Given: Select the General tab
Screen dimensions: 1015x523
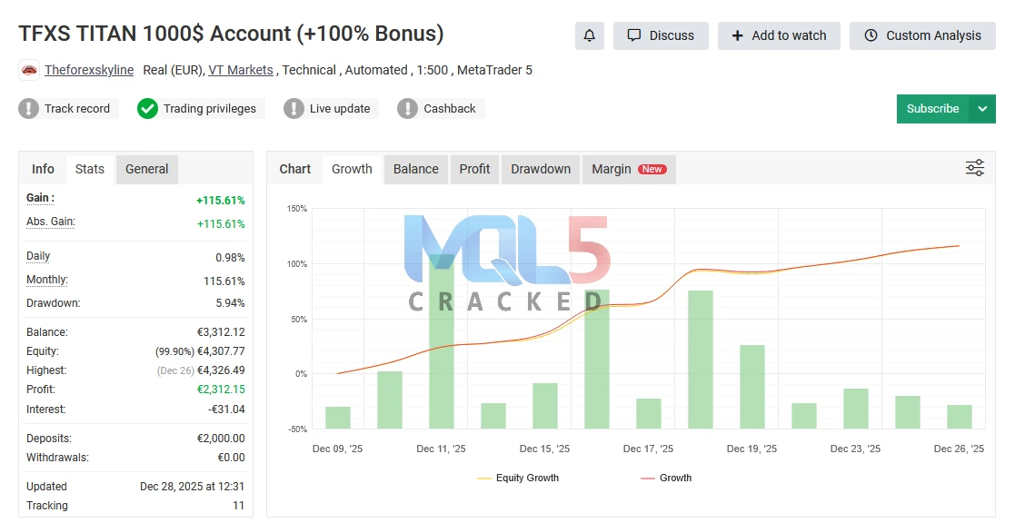Looking at the screenshot, I should (146, 169).
